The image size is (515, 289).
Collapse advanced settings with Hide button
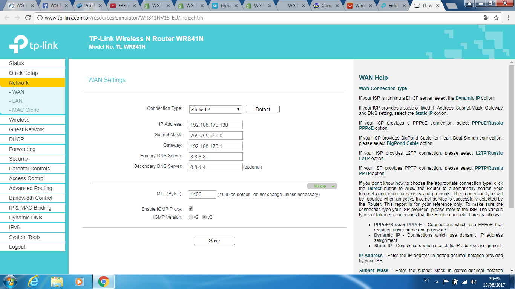pyautogui.click(x=322, y=186)
